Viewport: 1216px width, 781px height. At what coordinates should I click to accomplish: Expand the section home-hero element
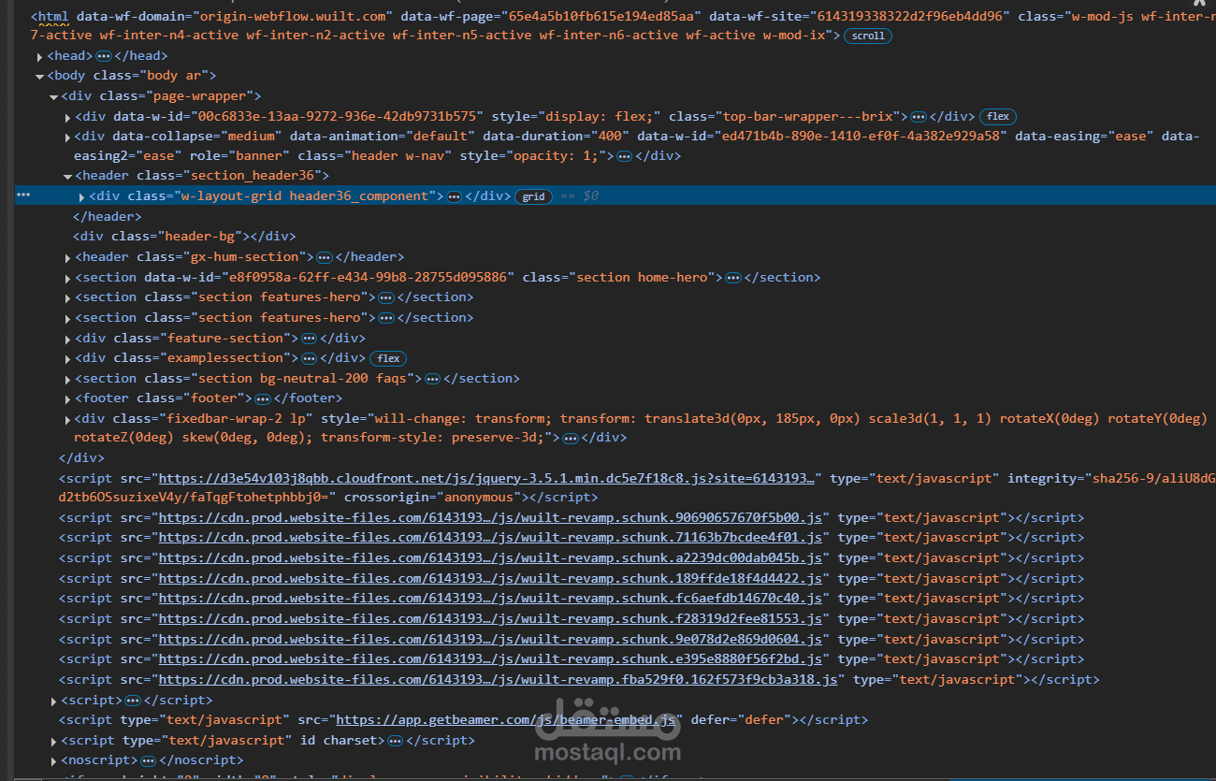point(68,278)
